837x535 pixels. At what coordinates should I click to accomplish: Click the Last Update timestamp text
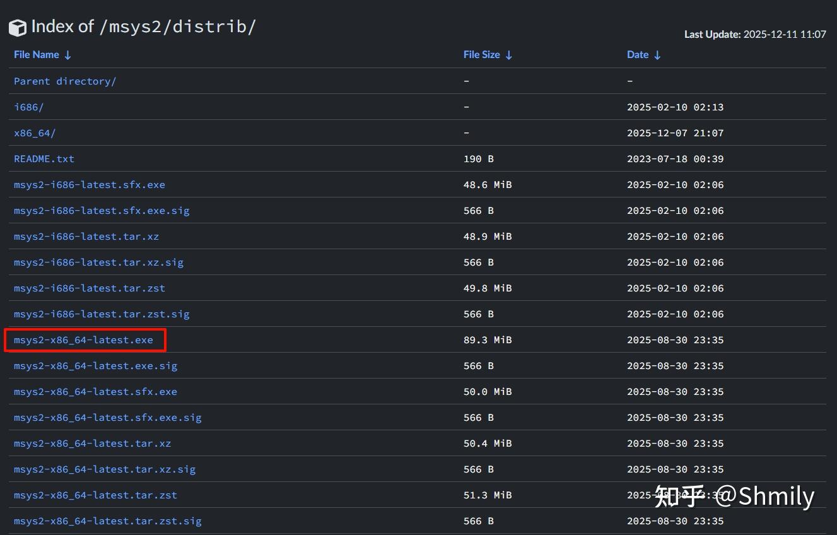click(754, 34)
